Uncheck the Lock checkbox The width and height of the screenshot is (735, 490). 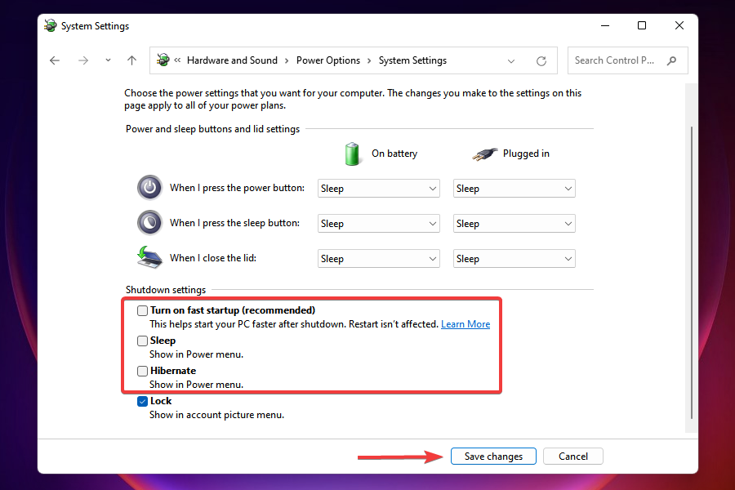142,401
